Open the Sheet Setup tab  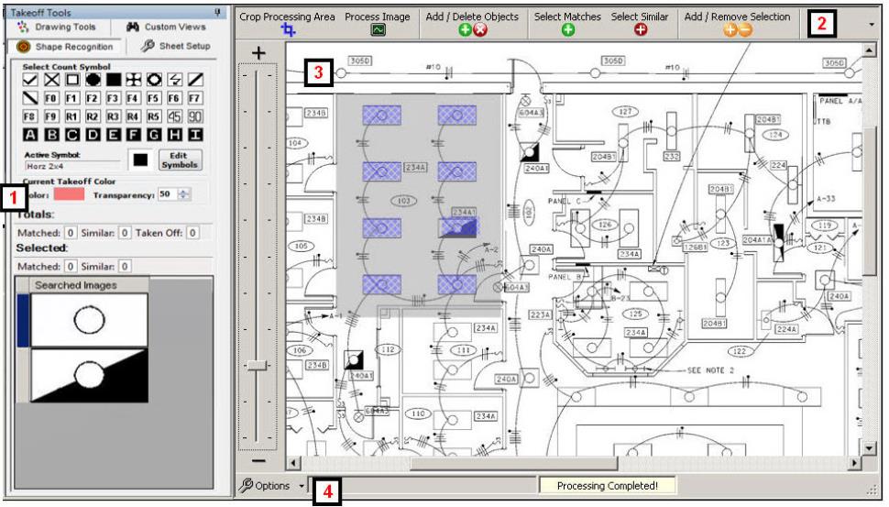click(175, 46)
